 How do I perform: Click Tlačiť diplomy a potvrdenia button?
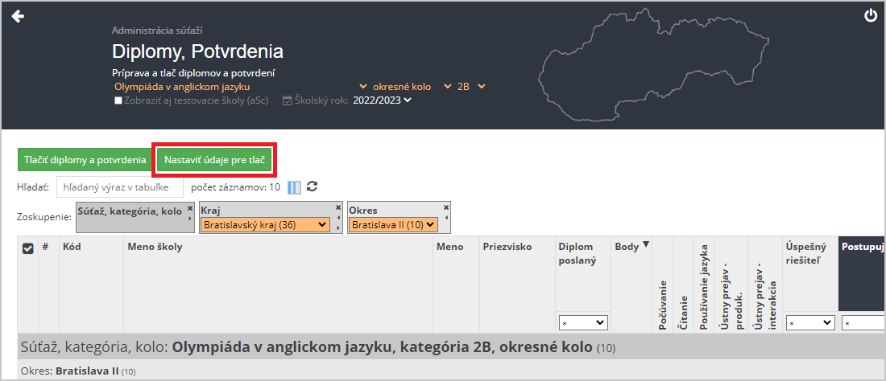click(85, 159)
